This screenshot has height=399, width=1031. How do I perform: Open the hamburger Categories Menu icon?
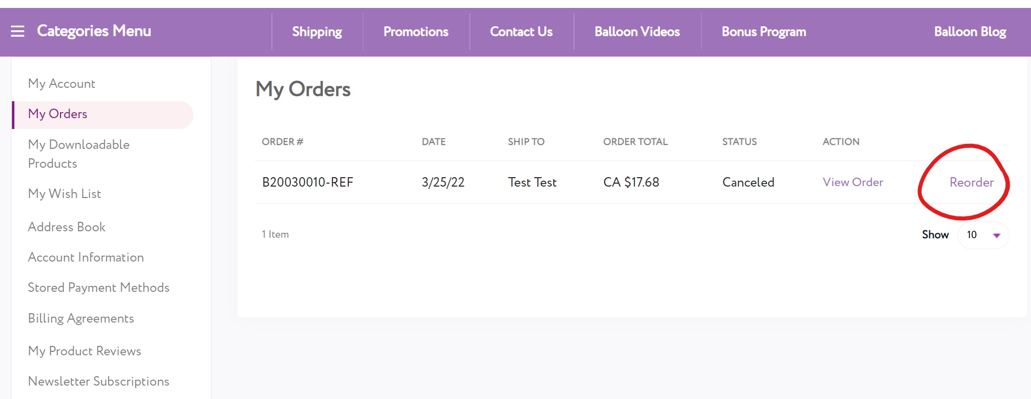18,31
